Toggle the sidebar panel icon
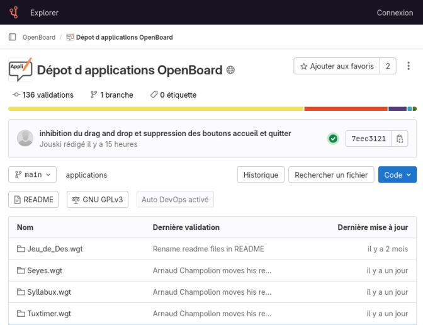Viewport: 423px width, 325px height. [x=13, y=37]
